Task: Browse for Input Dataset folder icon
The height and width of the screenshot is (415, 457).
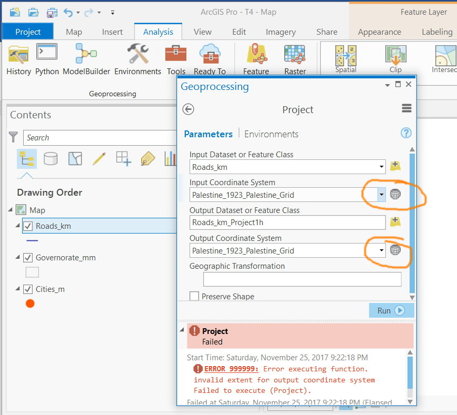Action: [x=395, y=166]
